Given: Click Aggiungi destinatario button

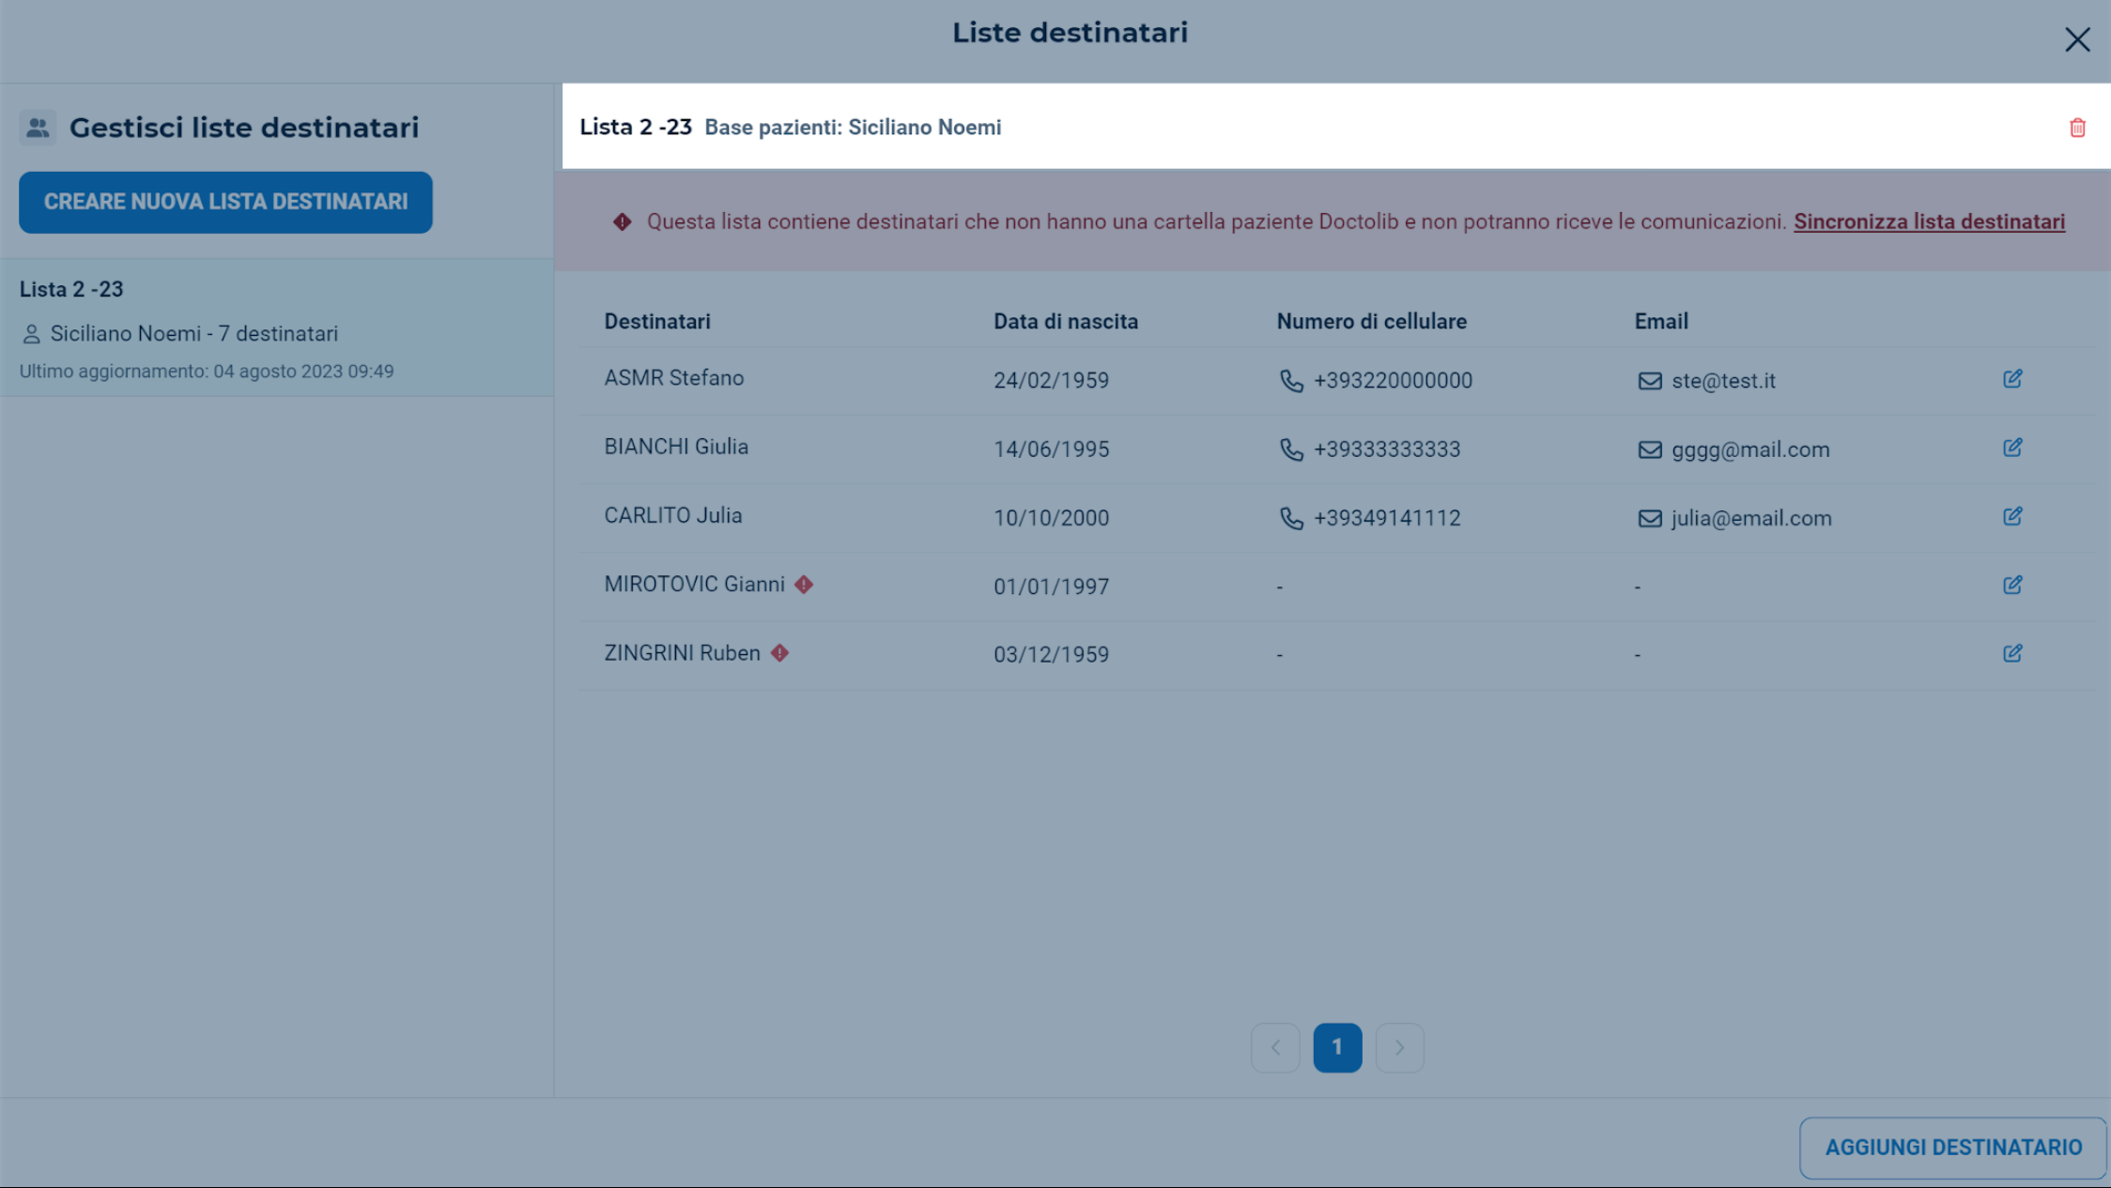Looking at the screenshot, I should [x=1953, y=1147].
